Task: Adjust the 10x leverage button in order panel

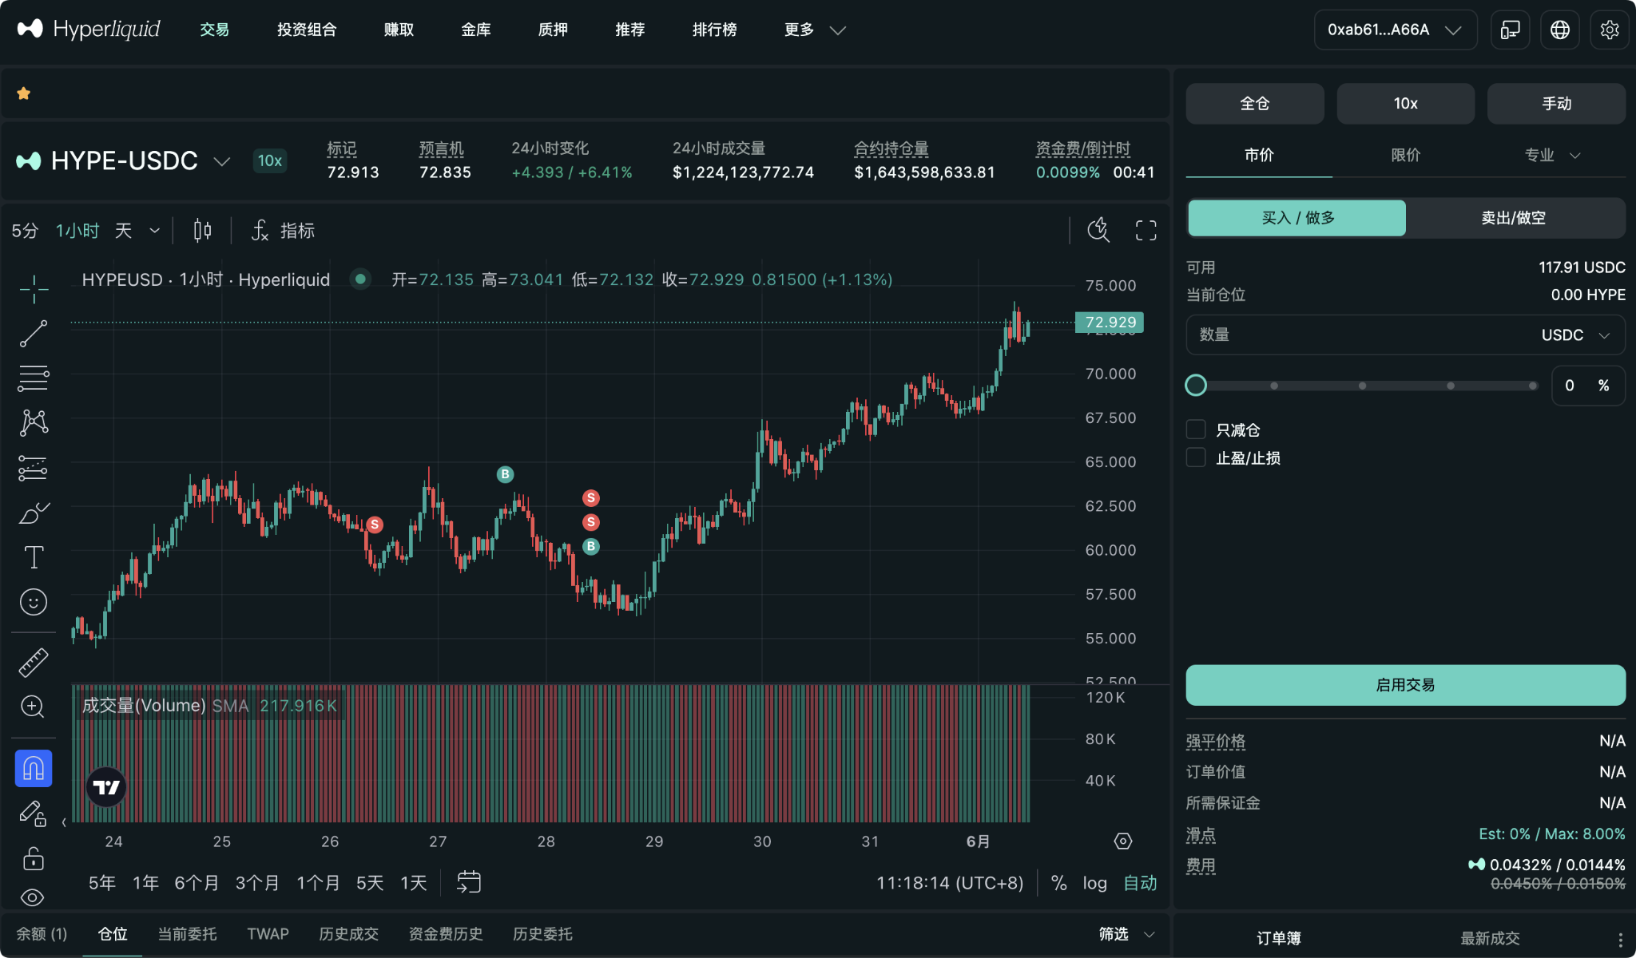Action: click(1406, 104)
